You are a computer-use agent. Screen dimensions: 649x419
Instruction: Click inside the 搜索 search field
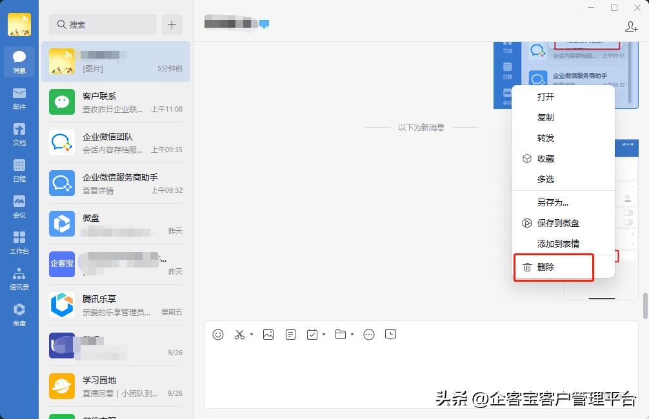[102, 24]
